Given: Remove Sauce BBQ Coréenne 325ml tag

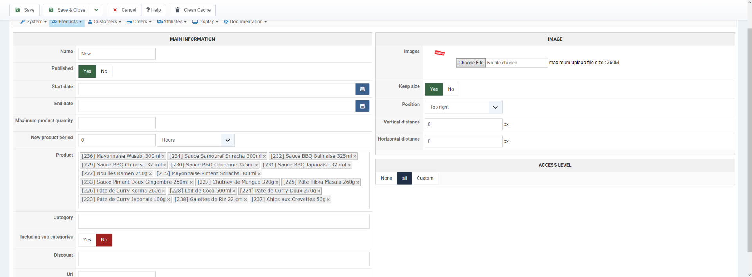Looking at the screenshot, I should tap(257, 165).
